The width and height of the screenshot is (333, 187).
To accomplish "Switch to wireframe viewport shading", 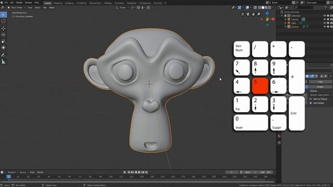I will [x=260, y=7].
